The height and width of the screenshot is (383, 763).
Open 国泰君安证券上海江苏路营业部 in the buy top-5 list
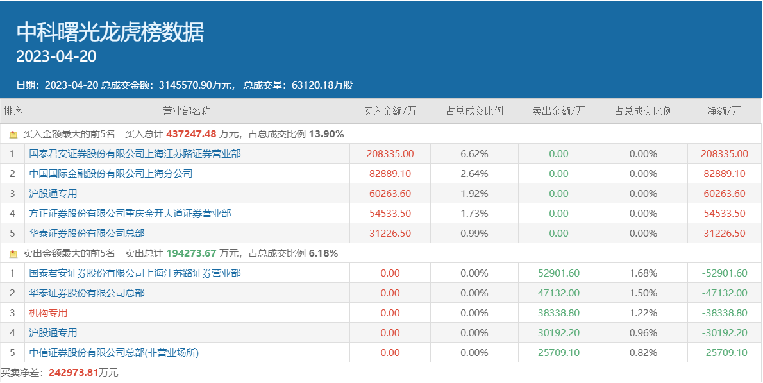click(x=135, y=154)
